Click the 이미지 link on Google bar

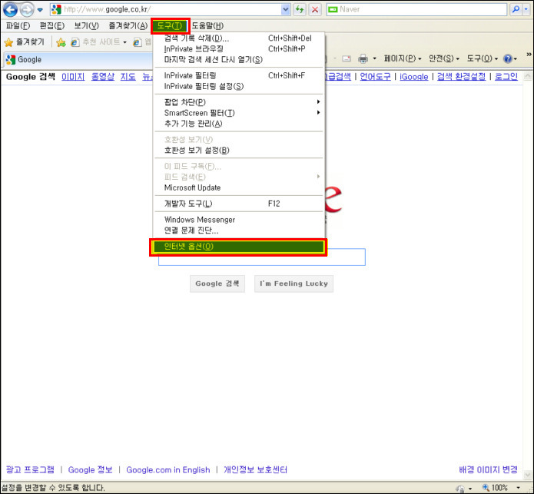click(x=73, y=77)
